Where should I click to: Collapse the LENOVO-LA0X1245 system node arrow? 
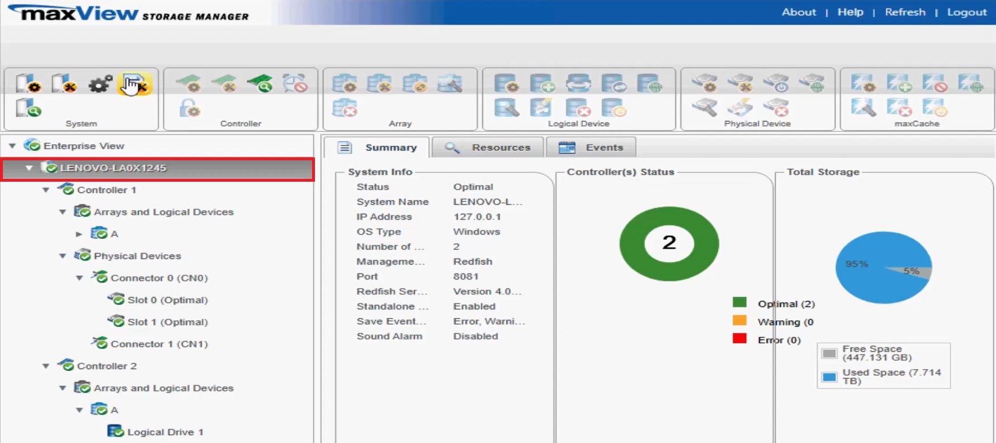pos(28,168)
